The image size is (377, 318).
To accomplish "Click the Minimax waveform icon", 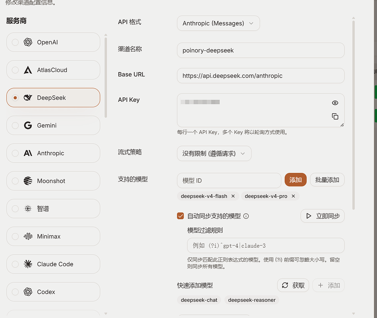I will (x=28, y=236).
